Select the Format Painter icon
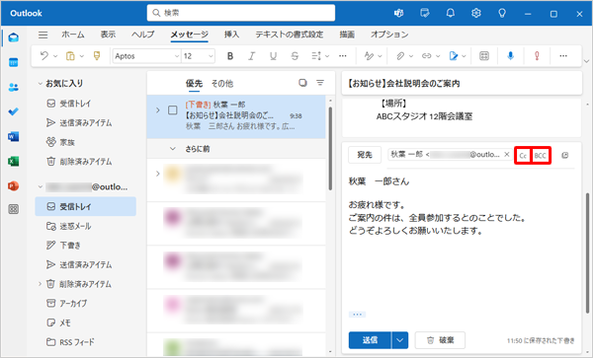 (x=97, y=56)
